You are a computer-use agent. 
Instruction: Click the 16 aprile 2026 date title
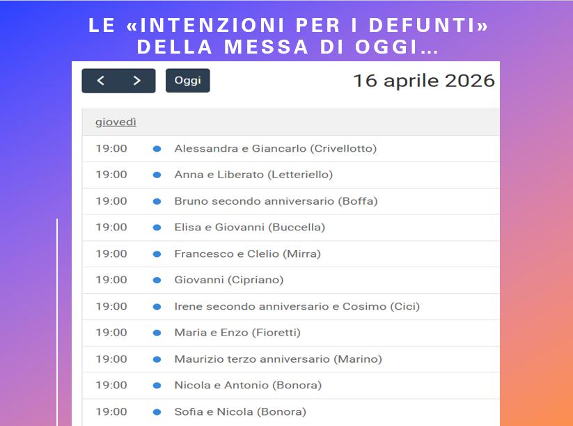[423, 81]
